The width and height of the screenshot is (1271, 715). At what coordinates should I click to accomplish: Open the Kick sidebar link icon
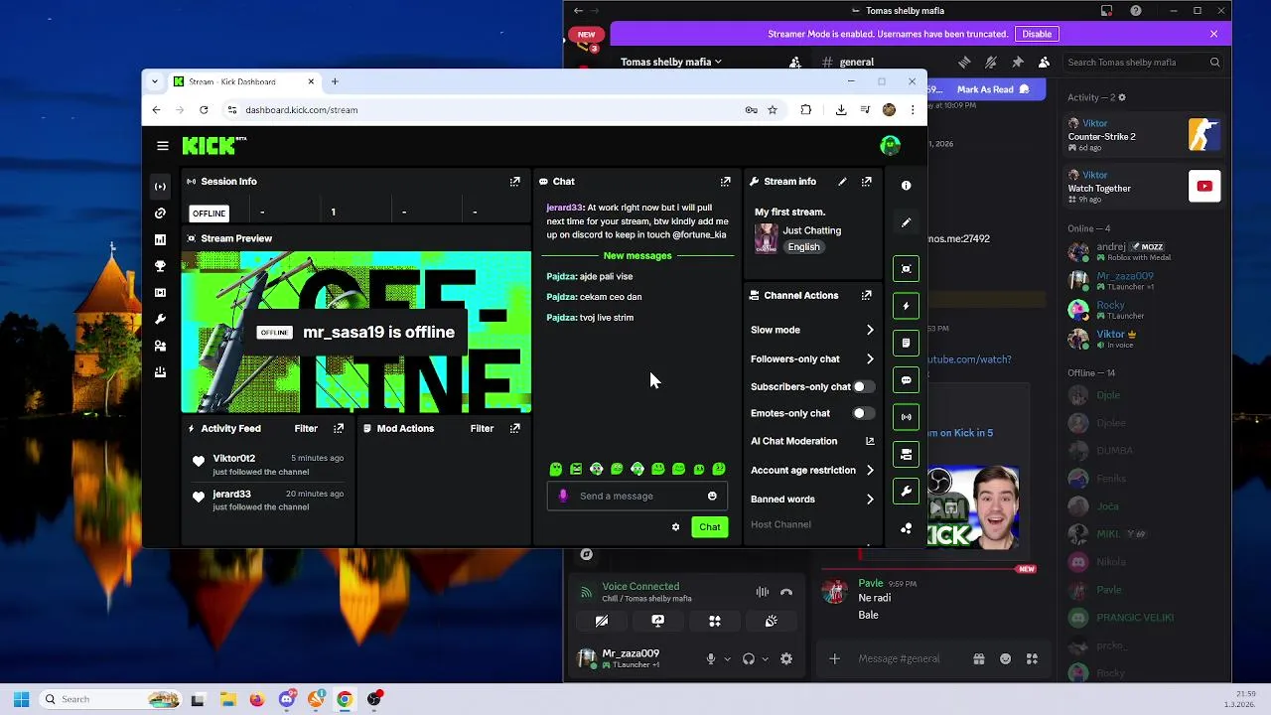(160, 214)
